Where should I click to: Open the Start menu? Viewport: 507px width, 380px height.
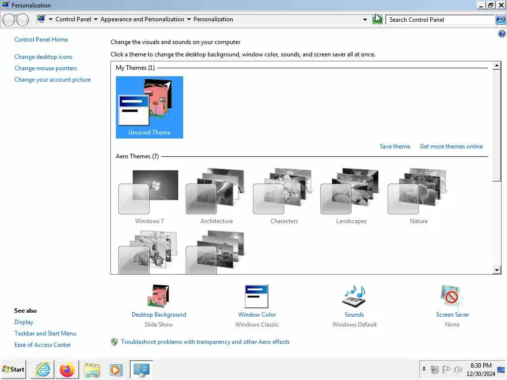click(x=13, y=369)
